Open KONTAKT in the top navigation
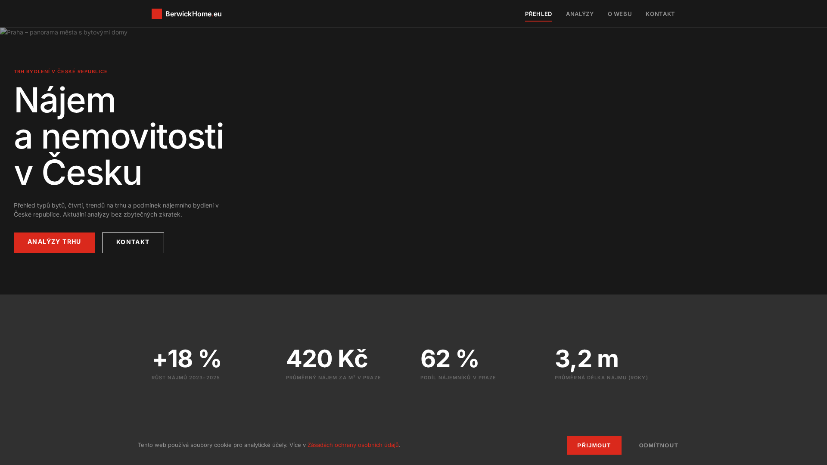This screenshot has width=827, height=465. (660, 14)
